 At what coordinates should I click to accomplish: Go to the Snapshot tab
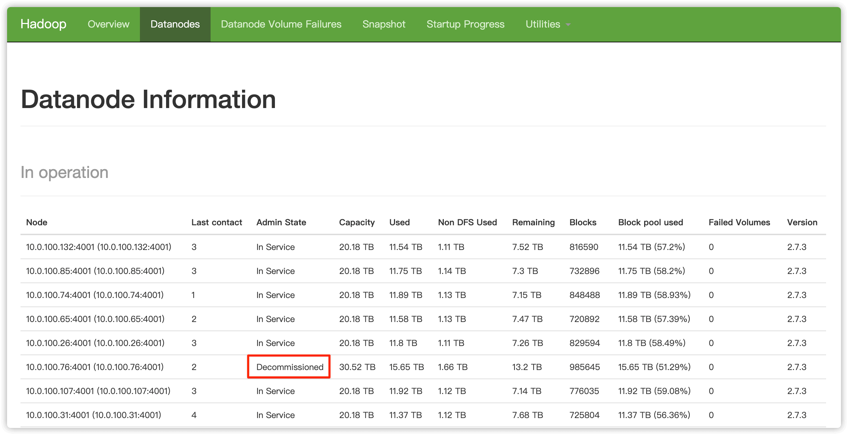coord(384,24)
